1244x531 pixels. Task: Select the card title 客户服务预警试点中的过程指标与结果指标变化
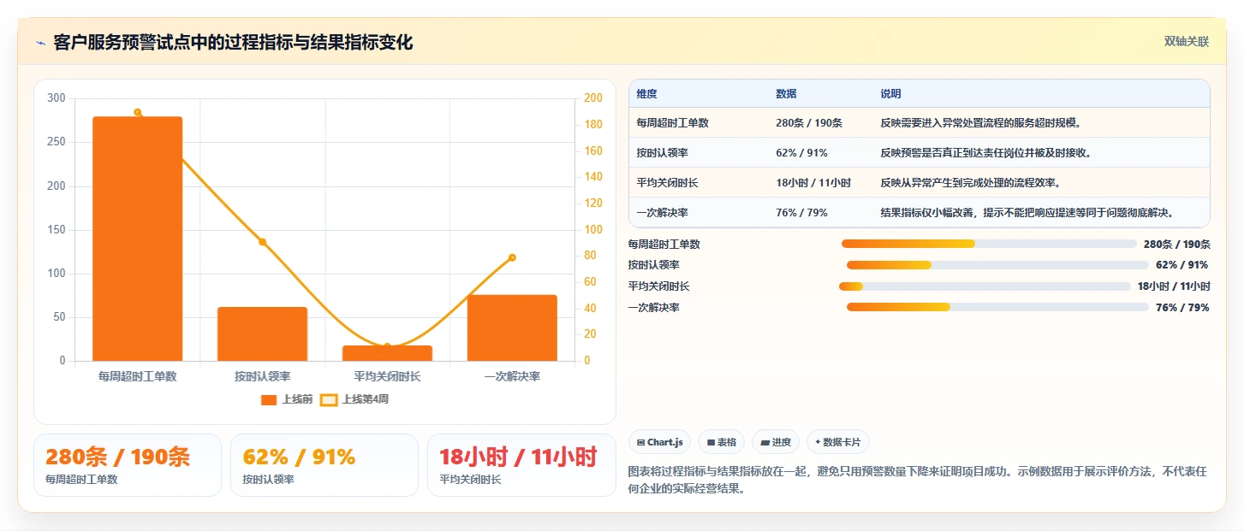(233, 43)
